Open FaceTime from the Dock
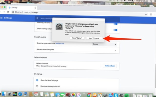Image resolution: width=156 pixels, height=97 pixels. pos(63,95)
